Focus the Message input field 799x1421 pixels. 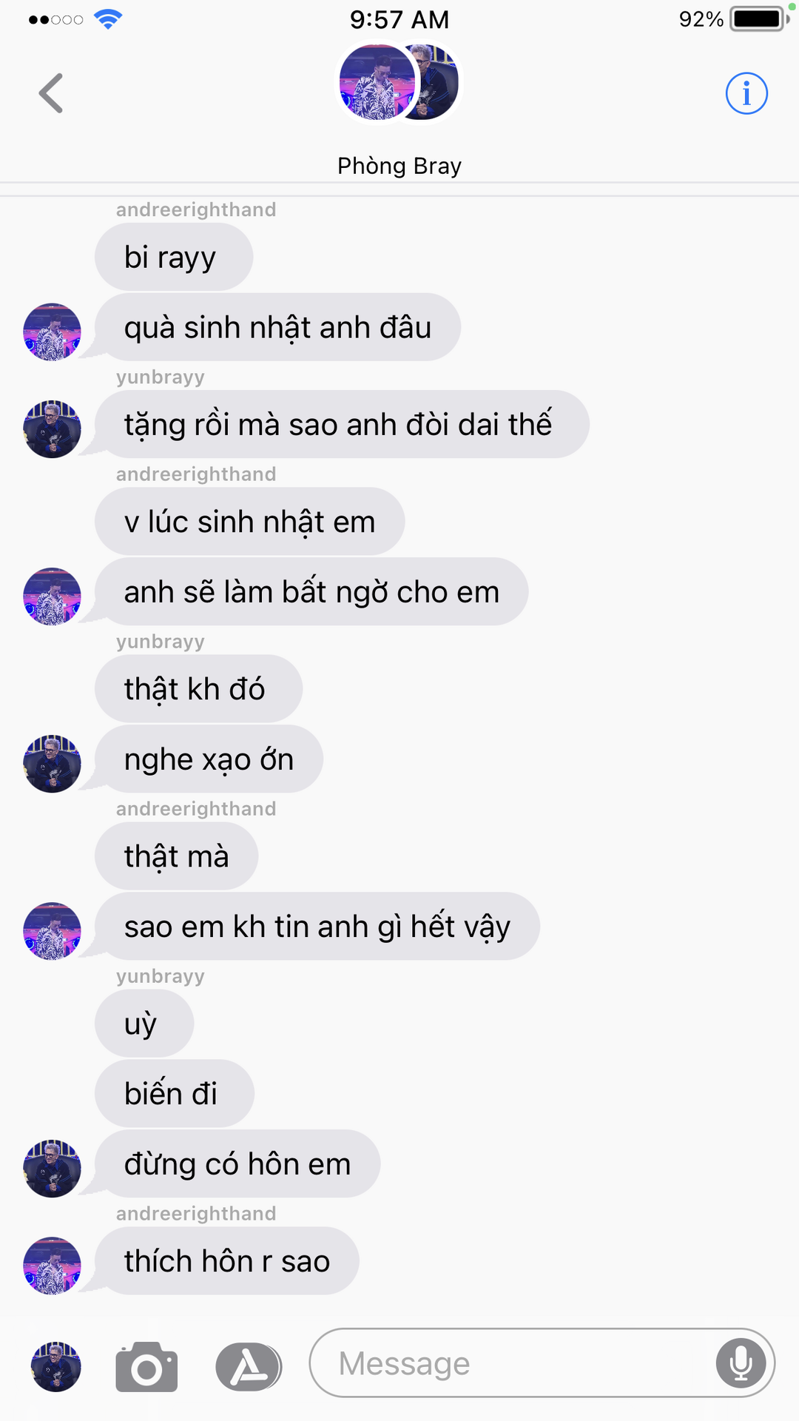542,1363
